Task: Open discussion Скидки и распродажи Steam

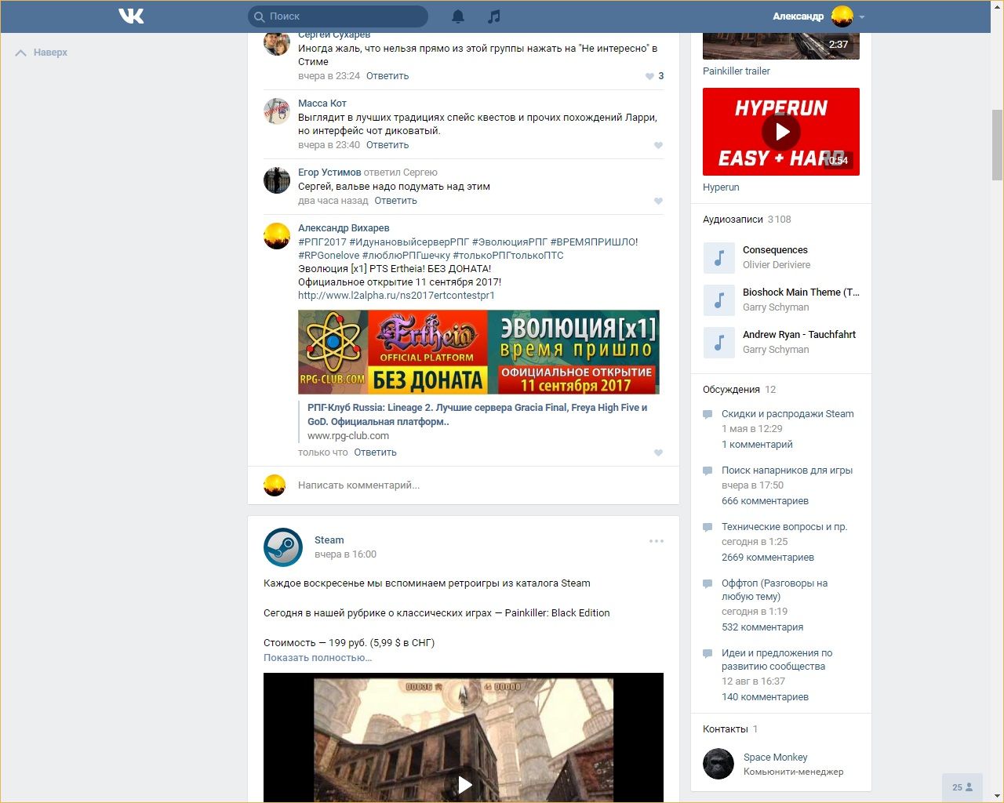Action: [x=788, y=414]
